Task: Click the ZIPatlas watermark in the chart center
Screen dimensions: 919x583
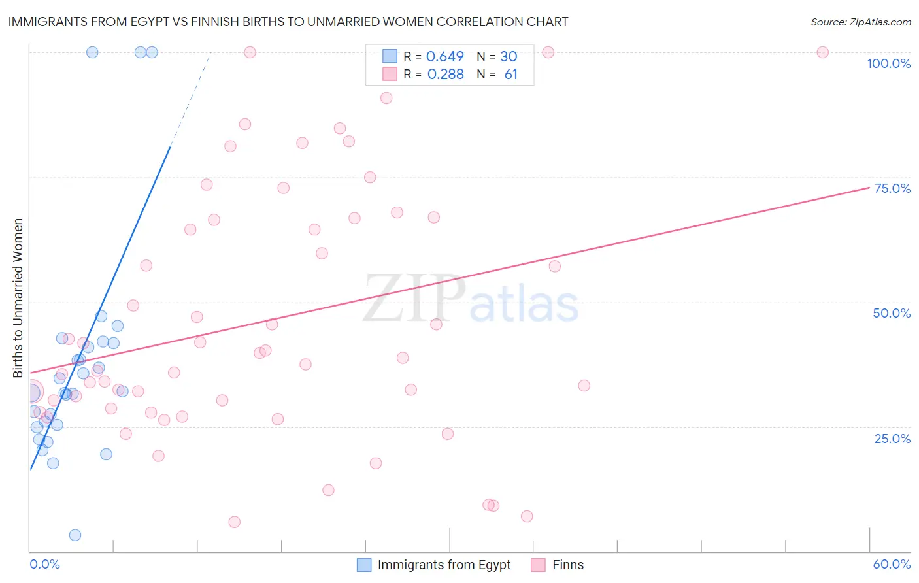Action: coord(471,299)
